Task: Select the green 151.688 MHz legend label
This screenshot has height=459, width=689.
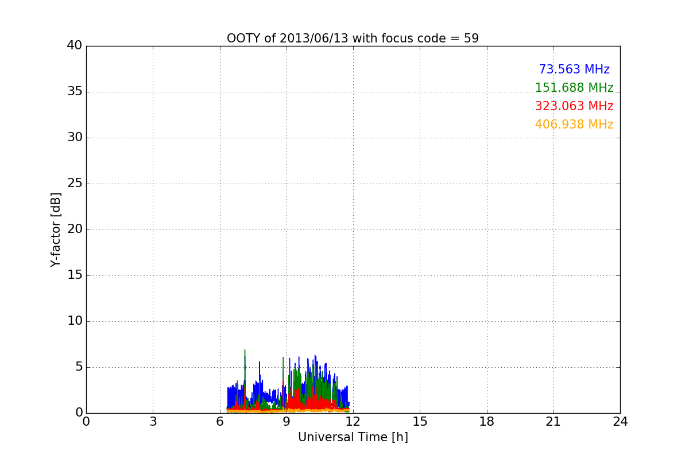Action: tap(574, 88)
